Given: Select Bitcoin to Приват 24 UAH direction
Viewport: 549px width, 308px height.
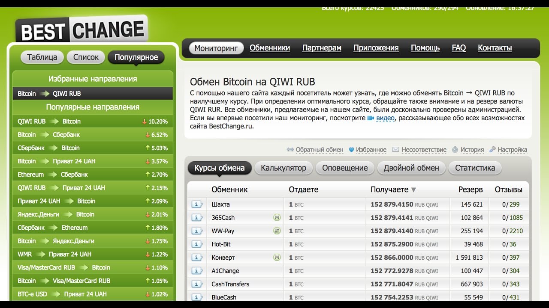Looking at the screenshot, I should coord(93,161).
